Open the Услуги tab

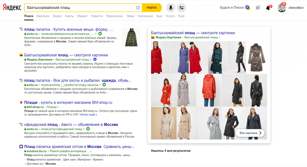coord(170,16)
